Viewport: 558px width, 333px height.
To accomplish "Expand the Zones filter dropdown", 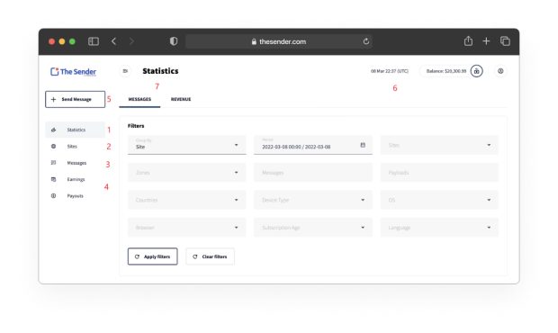I will [187, 173].
